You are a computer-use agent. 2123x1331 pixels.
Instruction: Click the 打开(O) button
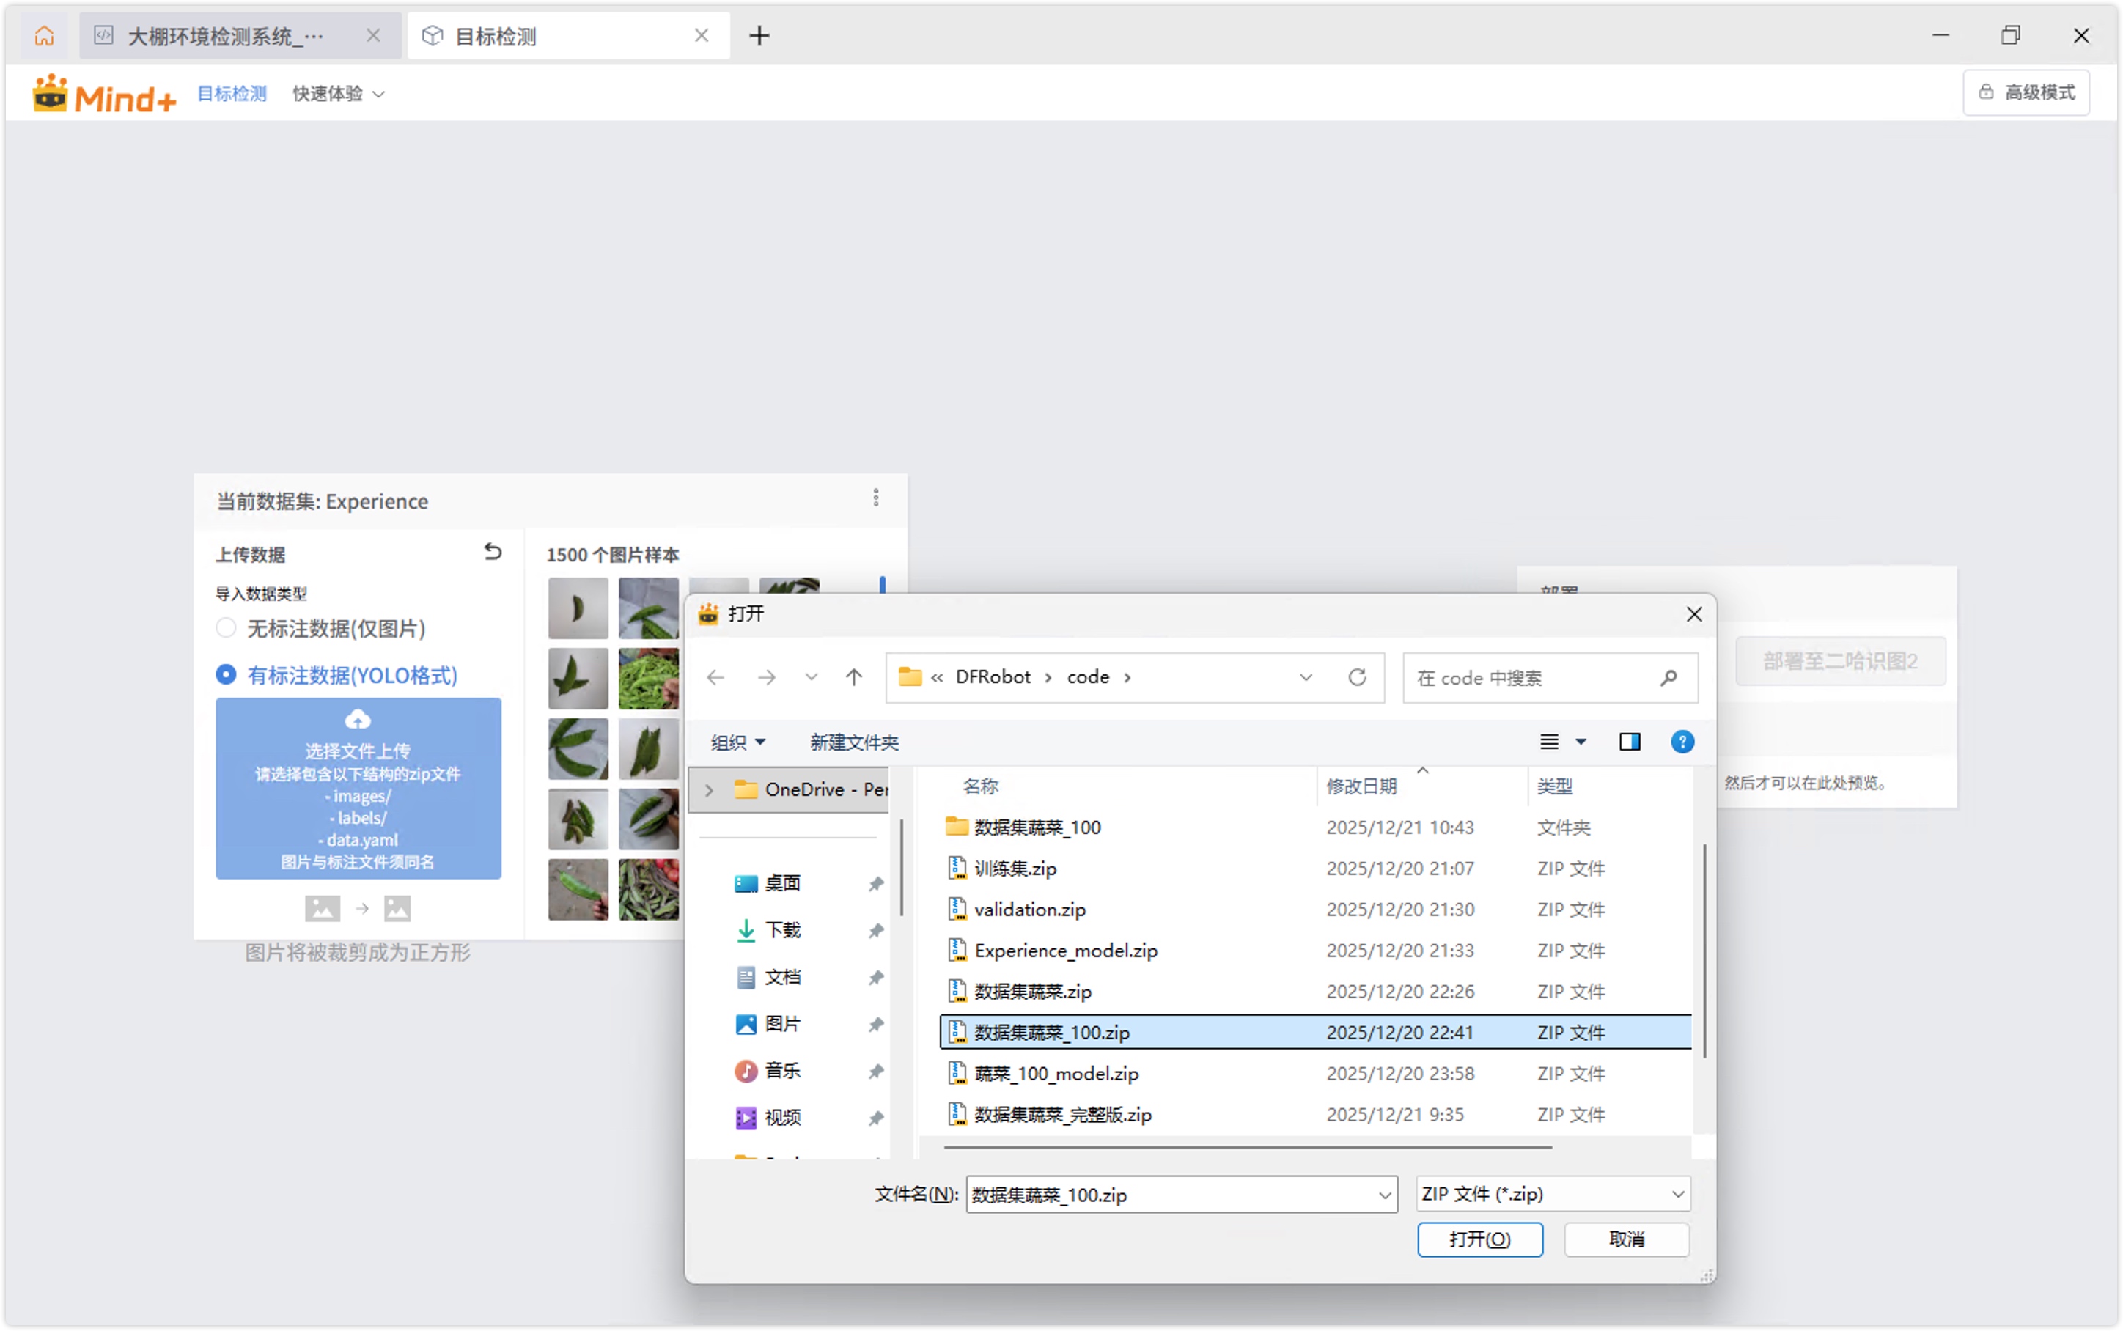(x=1479, y=1239)
